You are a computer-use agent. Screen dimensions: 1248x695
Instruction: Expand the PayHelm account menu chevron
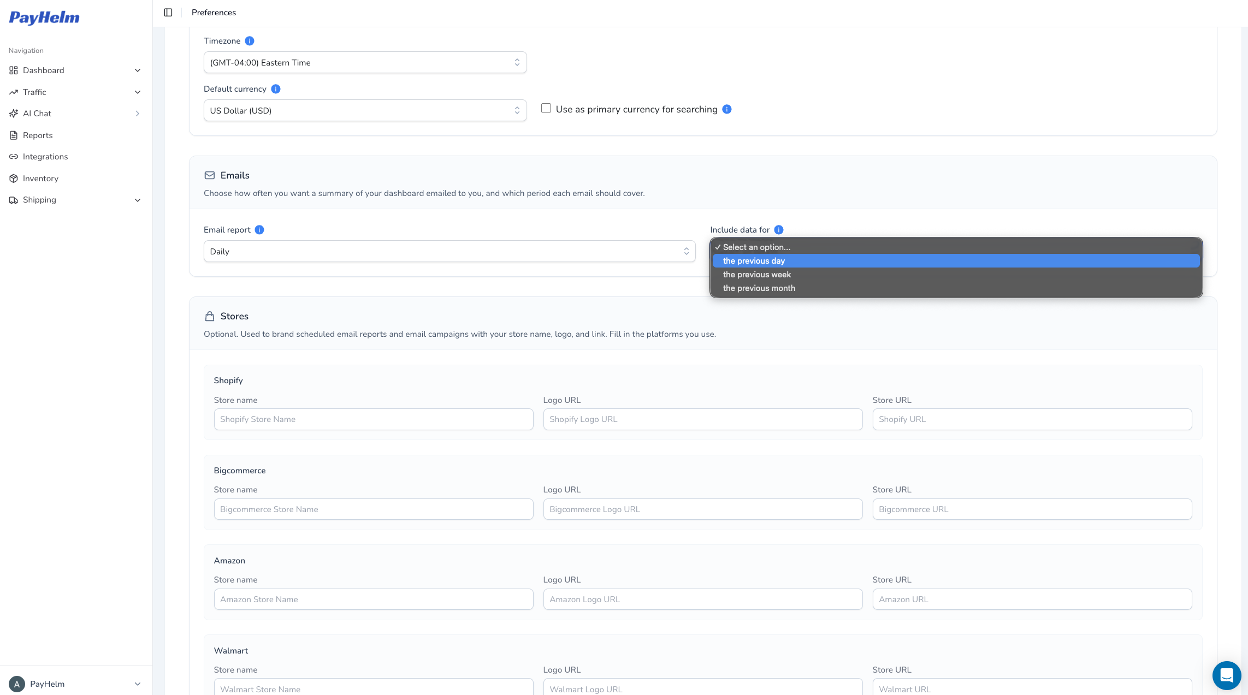pyautogui.click(x=138, y=684)
